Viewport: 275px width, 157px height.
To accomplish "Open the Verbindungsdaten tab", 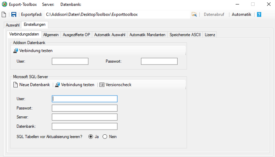I will click(24, 34).
